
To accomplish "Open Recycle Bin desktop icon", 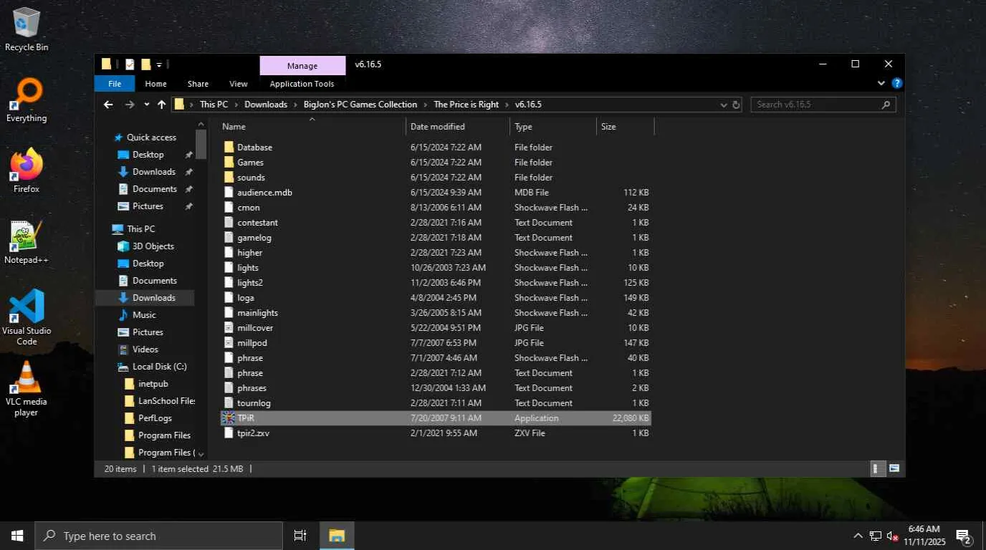I will click(x=27, y=29).
